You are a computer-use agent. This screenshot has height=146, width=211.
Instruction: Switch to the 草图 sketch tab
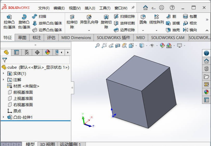22,38
